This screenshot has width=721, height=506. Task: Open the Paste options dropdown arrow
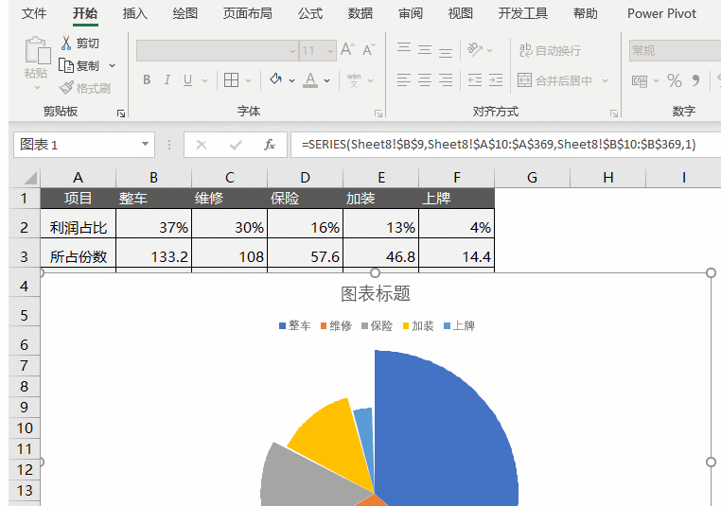point(37,87)
